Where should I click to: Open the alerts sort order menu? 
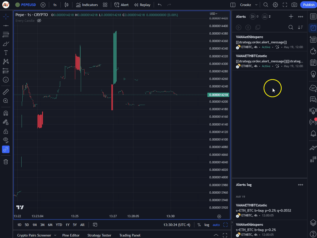click(300, 27)
